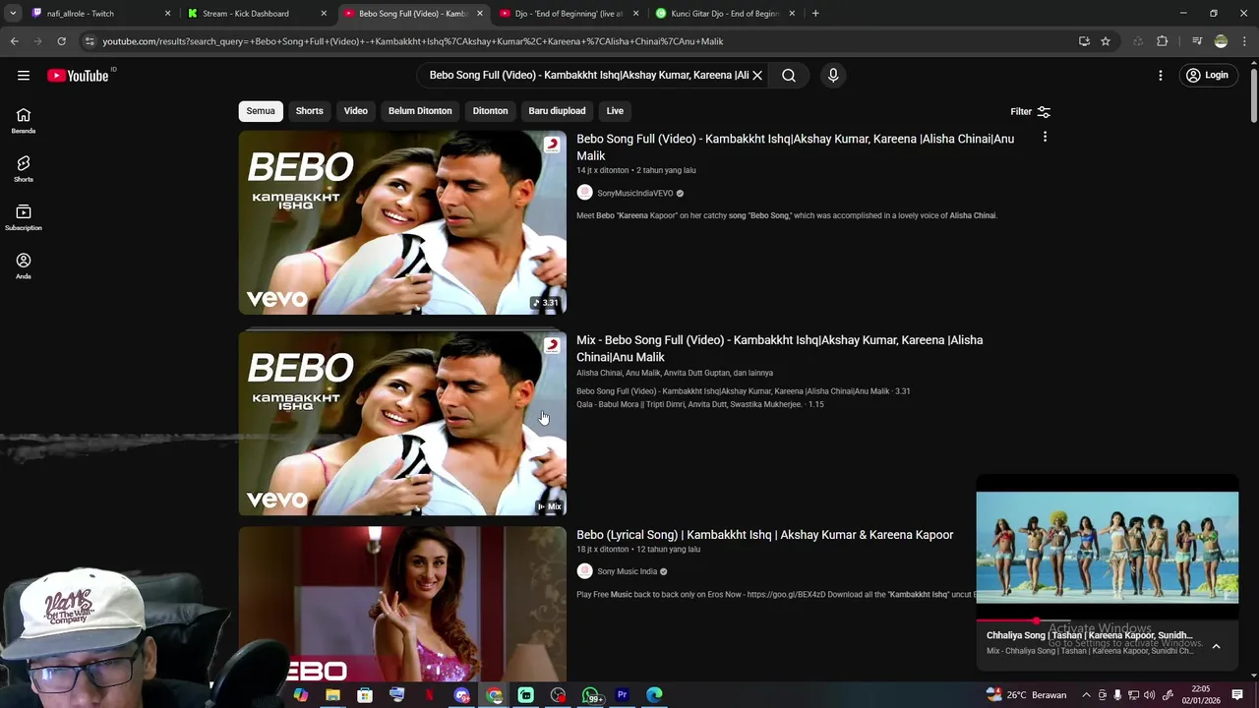The width and height of the screenshot is (1259, 708).
Task: Go back in the browser
Action: (x=15, y=41)
